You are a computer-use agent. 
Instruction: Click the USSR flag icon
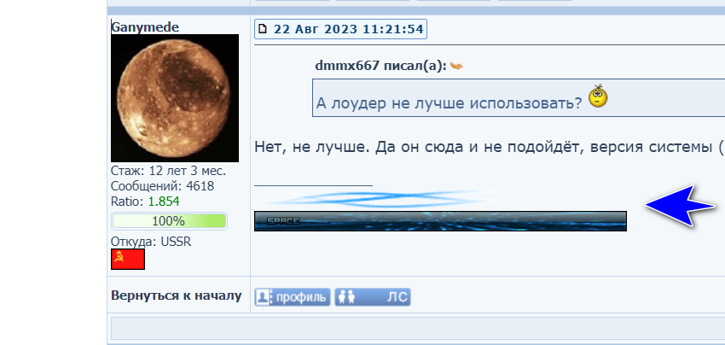coord(128,259)
